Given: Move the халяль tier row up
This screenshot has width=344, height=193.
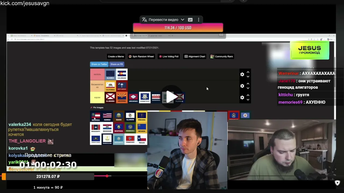Looking at the screenshot, I should click(x=248, y=72).
